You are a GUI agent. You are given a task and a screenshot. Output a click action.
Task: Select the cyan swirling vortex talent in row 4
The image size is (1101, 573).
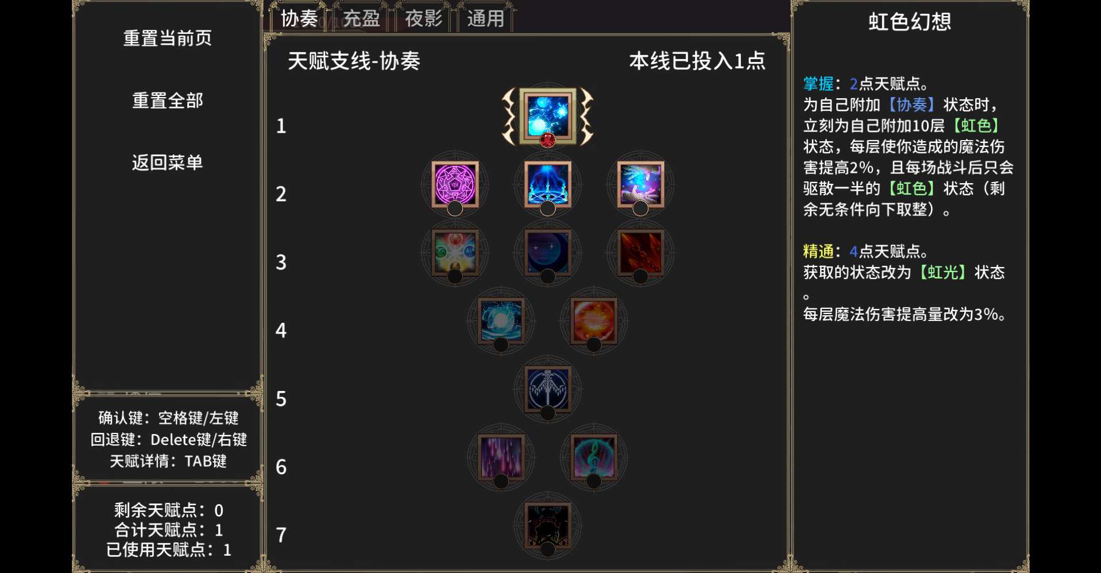tap(501, 321)
